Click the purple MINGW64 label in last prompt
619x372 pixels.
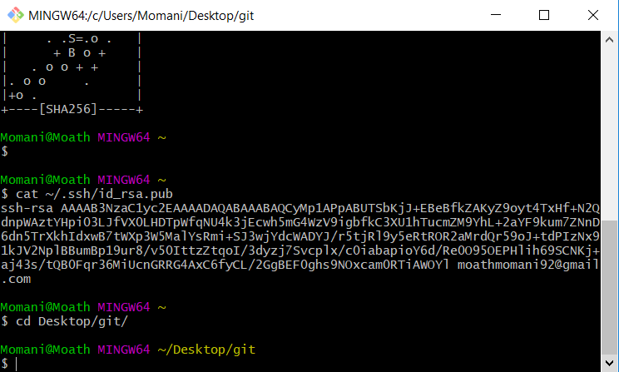[124, 350]
